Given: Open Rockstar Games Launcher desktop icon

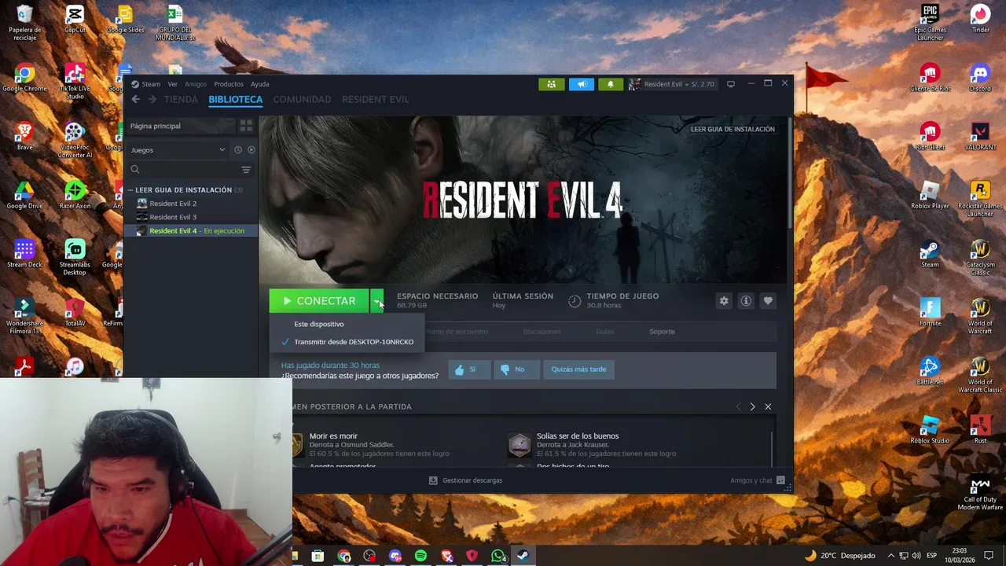Looking at the screenshot, I should (x=980, y=199).
